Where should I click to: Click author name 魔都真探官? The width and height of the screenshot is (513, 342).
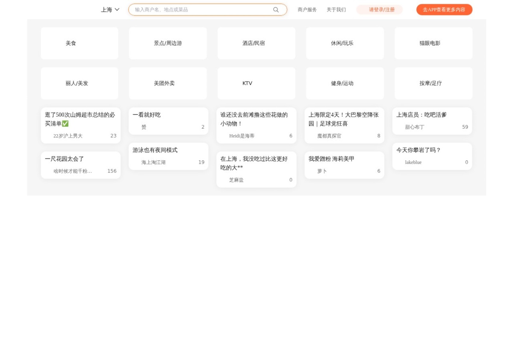click(x=329, y=136)
